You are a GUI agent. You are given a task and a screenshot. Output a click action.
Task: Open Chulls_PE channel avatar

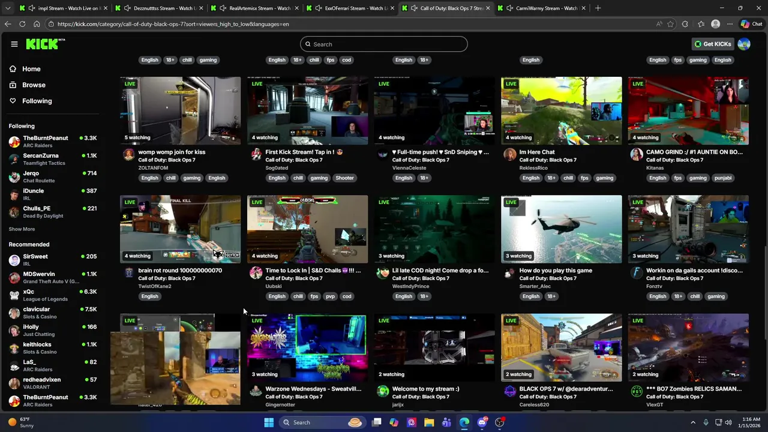14,212
